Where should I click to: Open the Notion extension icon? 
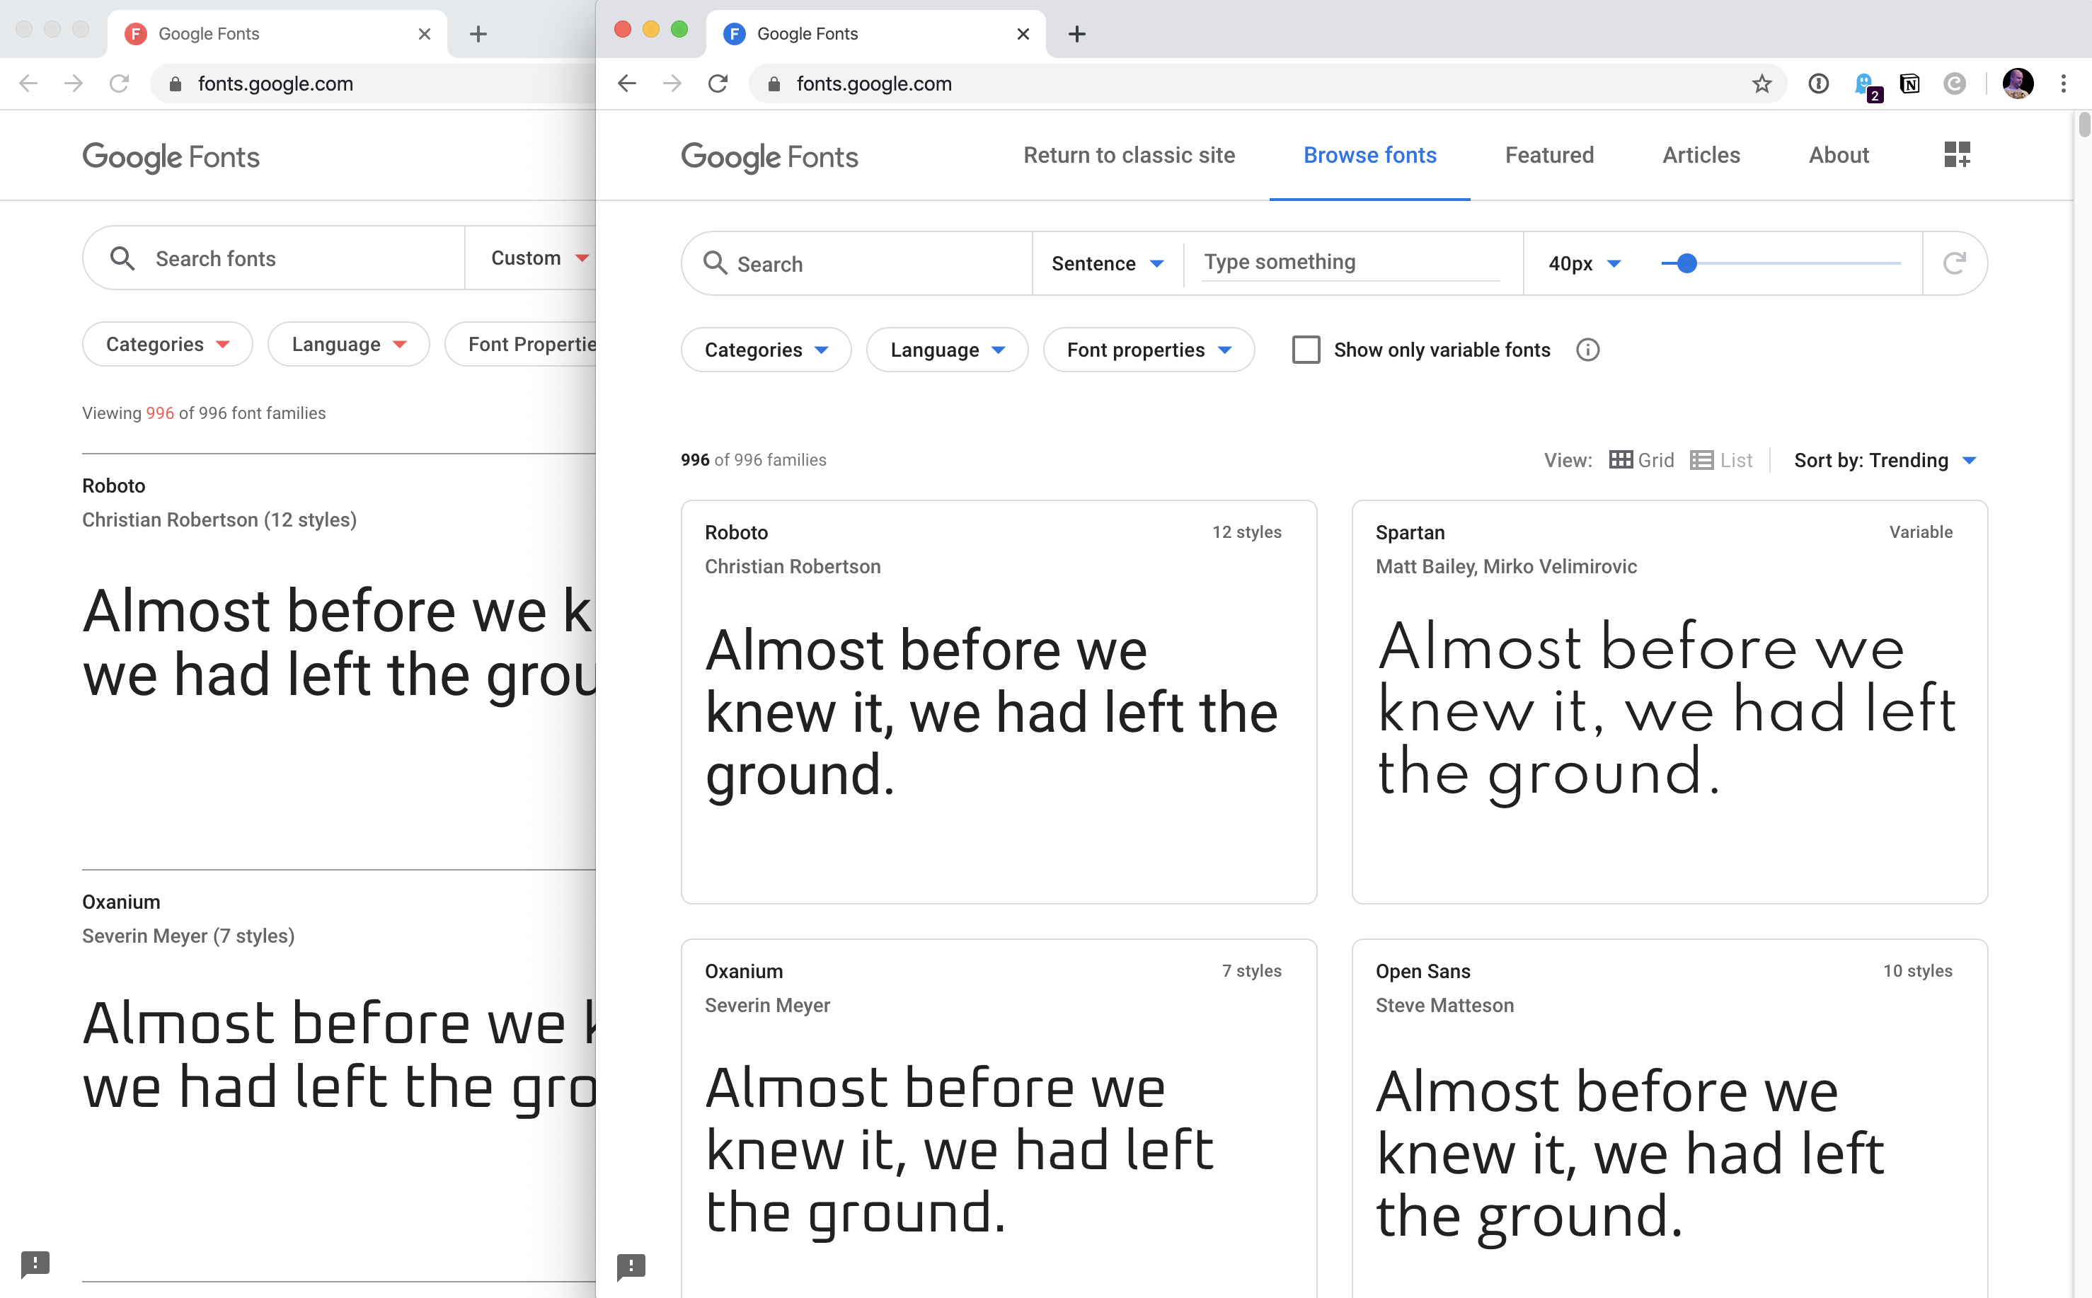[x=1909, y=84]
